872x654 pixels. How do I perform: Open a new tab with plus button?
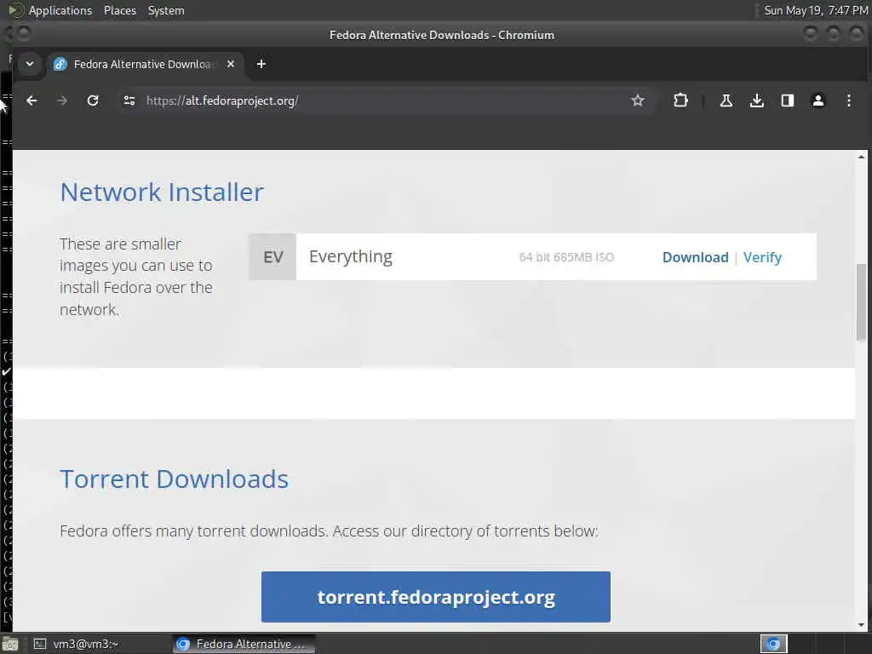(x=261, y=64)
